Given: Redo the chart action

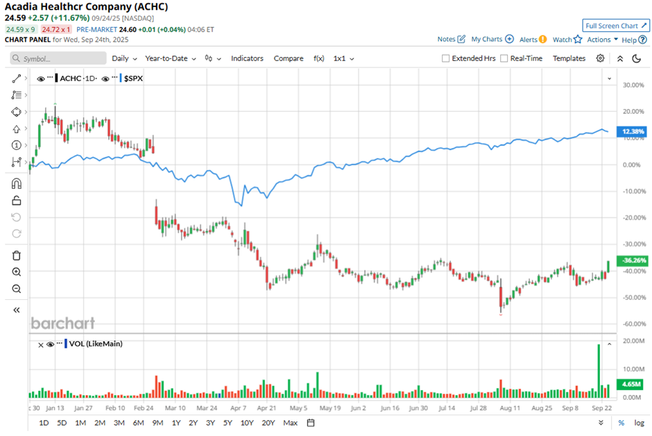Looking at the screenshot, I should (x=16, y=234).
